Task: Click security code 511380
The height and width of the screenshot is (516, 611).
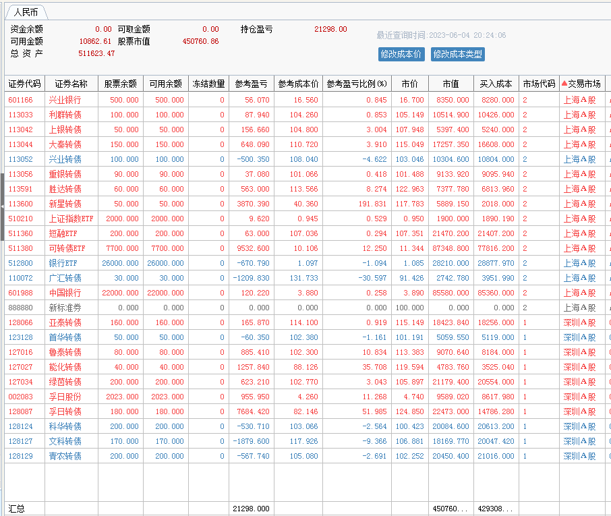Action: [21, 248]
